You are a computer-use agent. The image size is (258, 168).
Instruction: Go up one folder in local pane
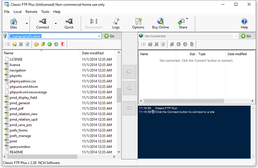pos(43,44)
